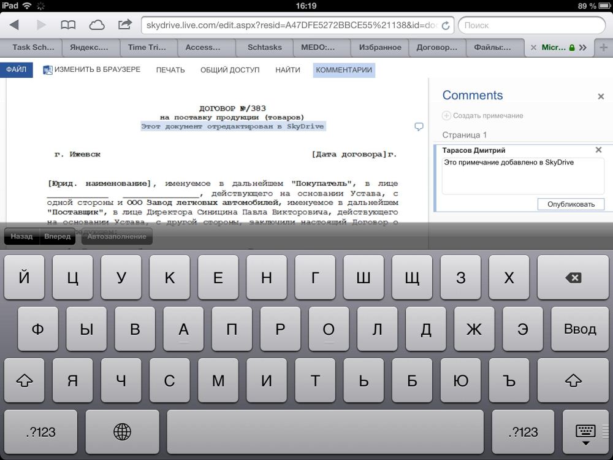
Task: Close the Comments panel
Action: pyautogui.click(x=601, y=96)
